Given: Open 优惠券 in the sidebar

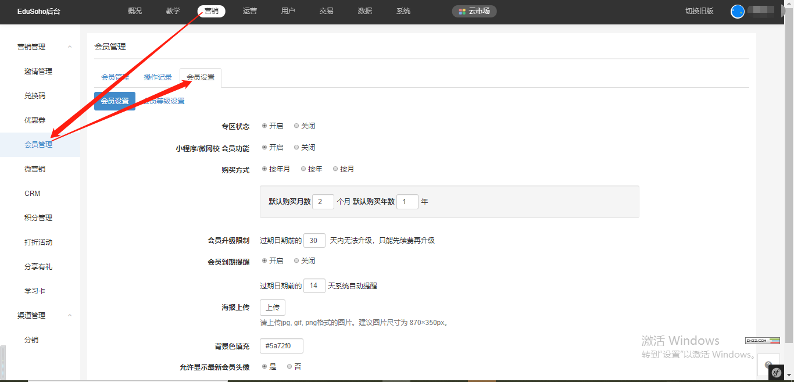Looking at the screenshot, I should pos(35,120).
